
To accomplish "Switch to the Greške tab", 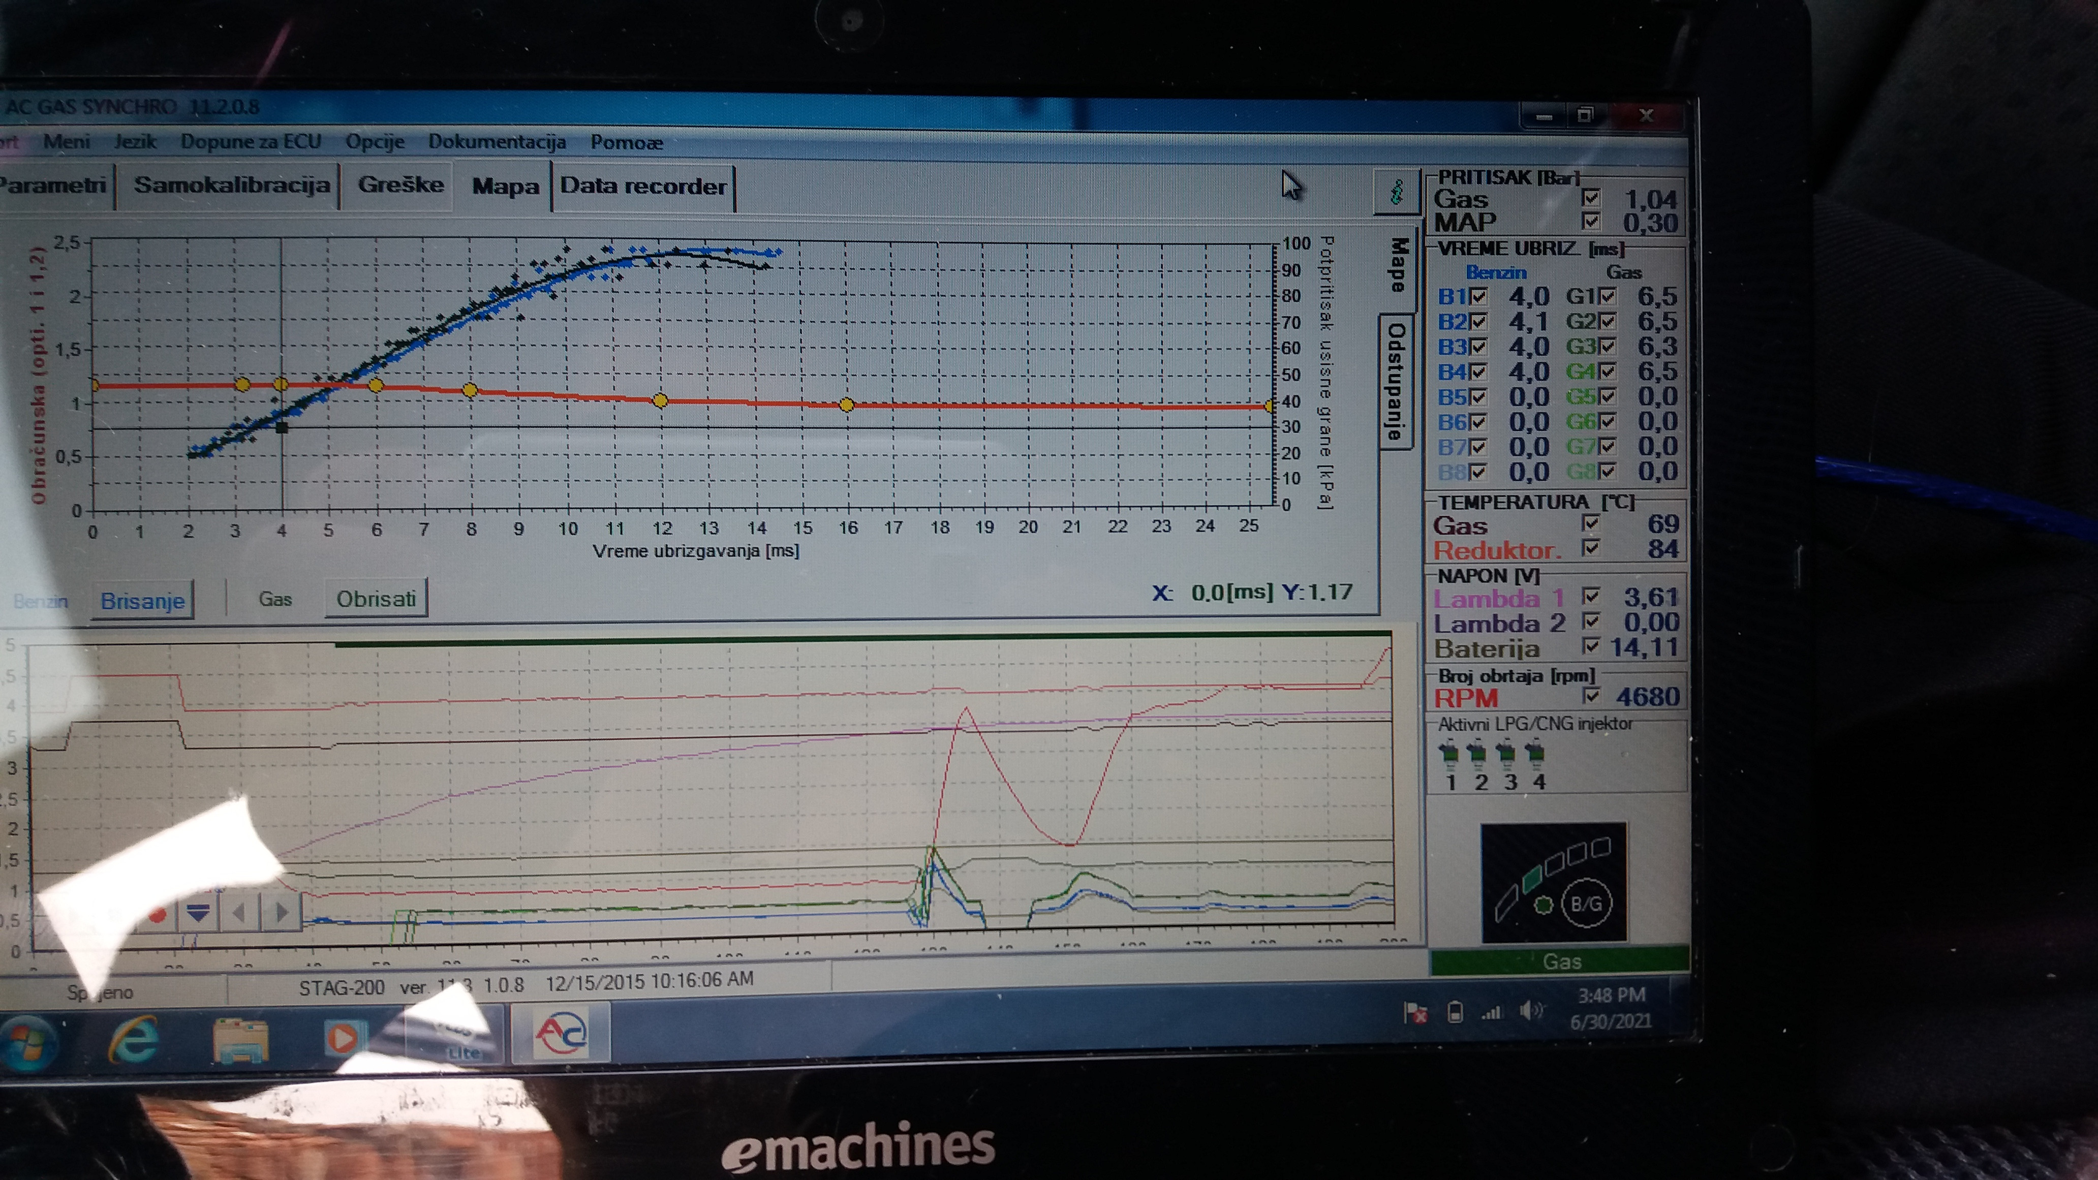I will (400, 185).
